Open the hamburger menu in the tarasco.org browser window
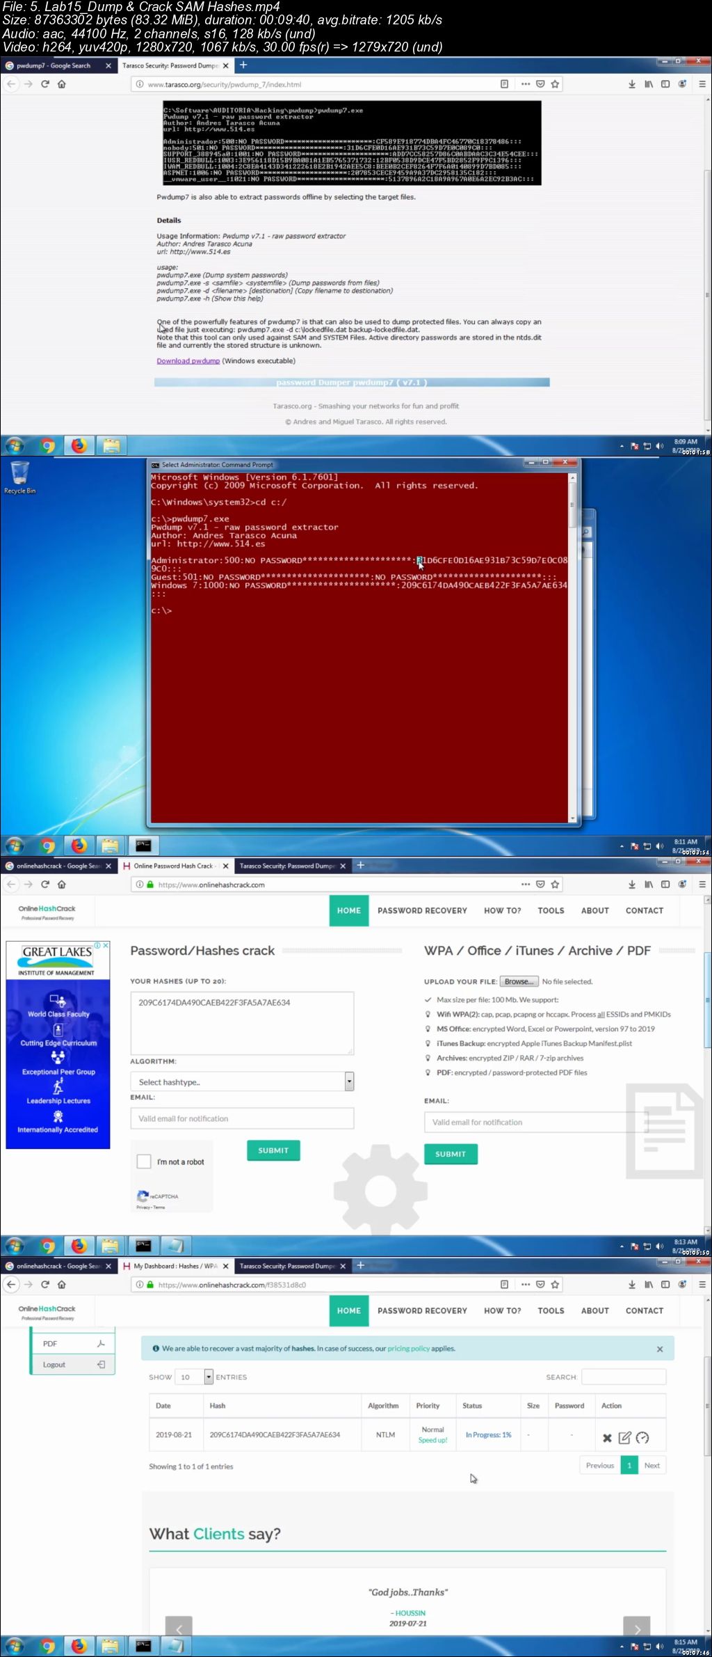This screenshot has width=712, height=1657. tap(702, 84)
